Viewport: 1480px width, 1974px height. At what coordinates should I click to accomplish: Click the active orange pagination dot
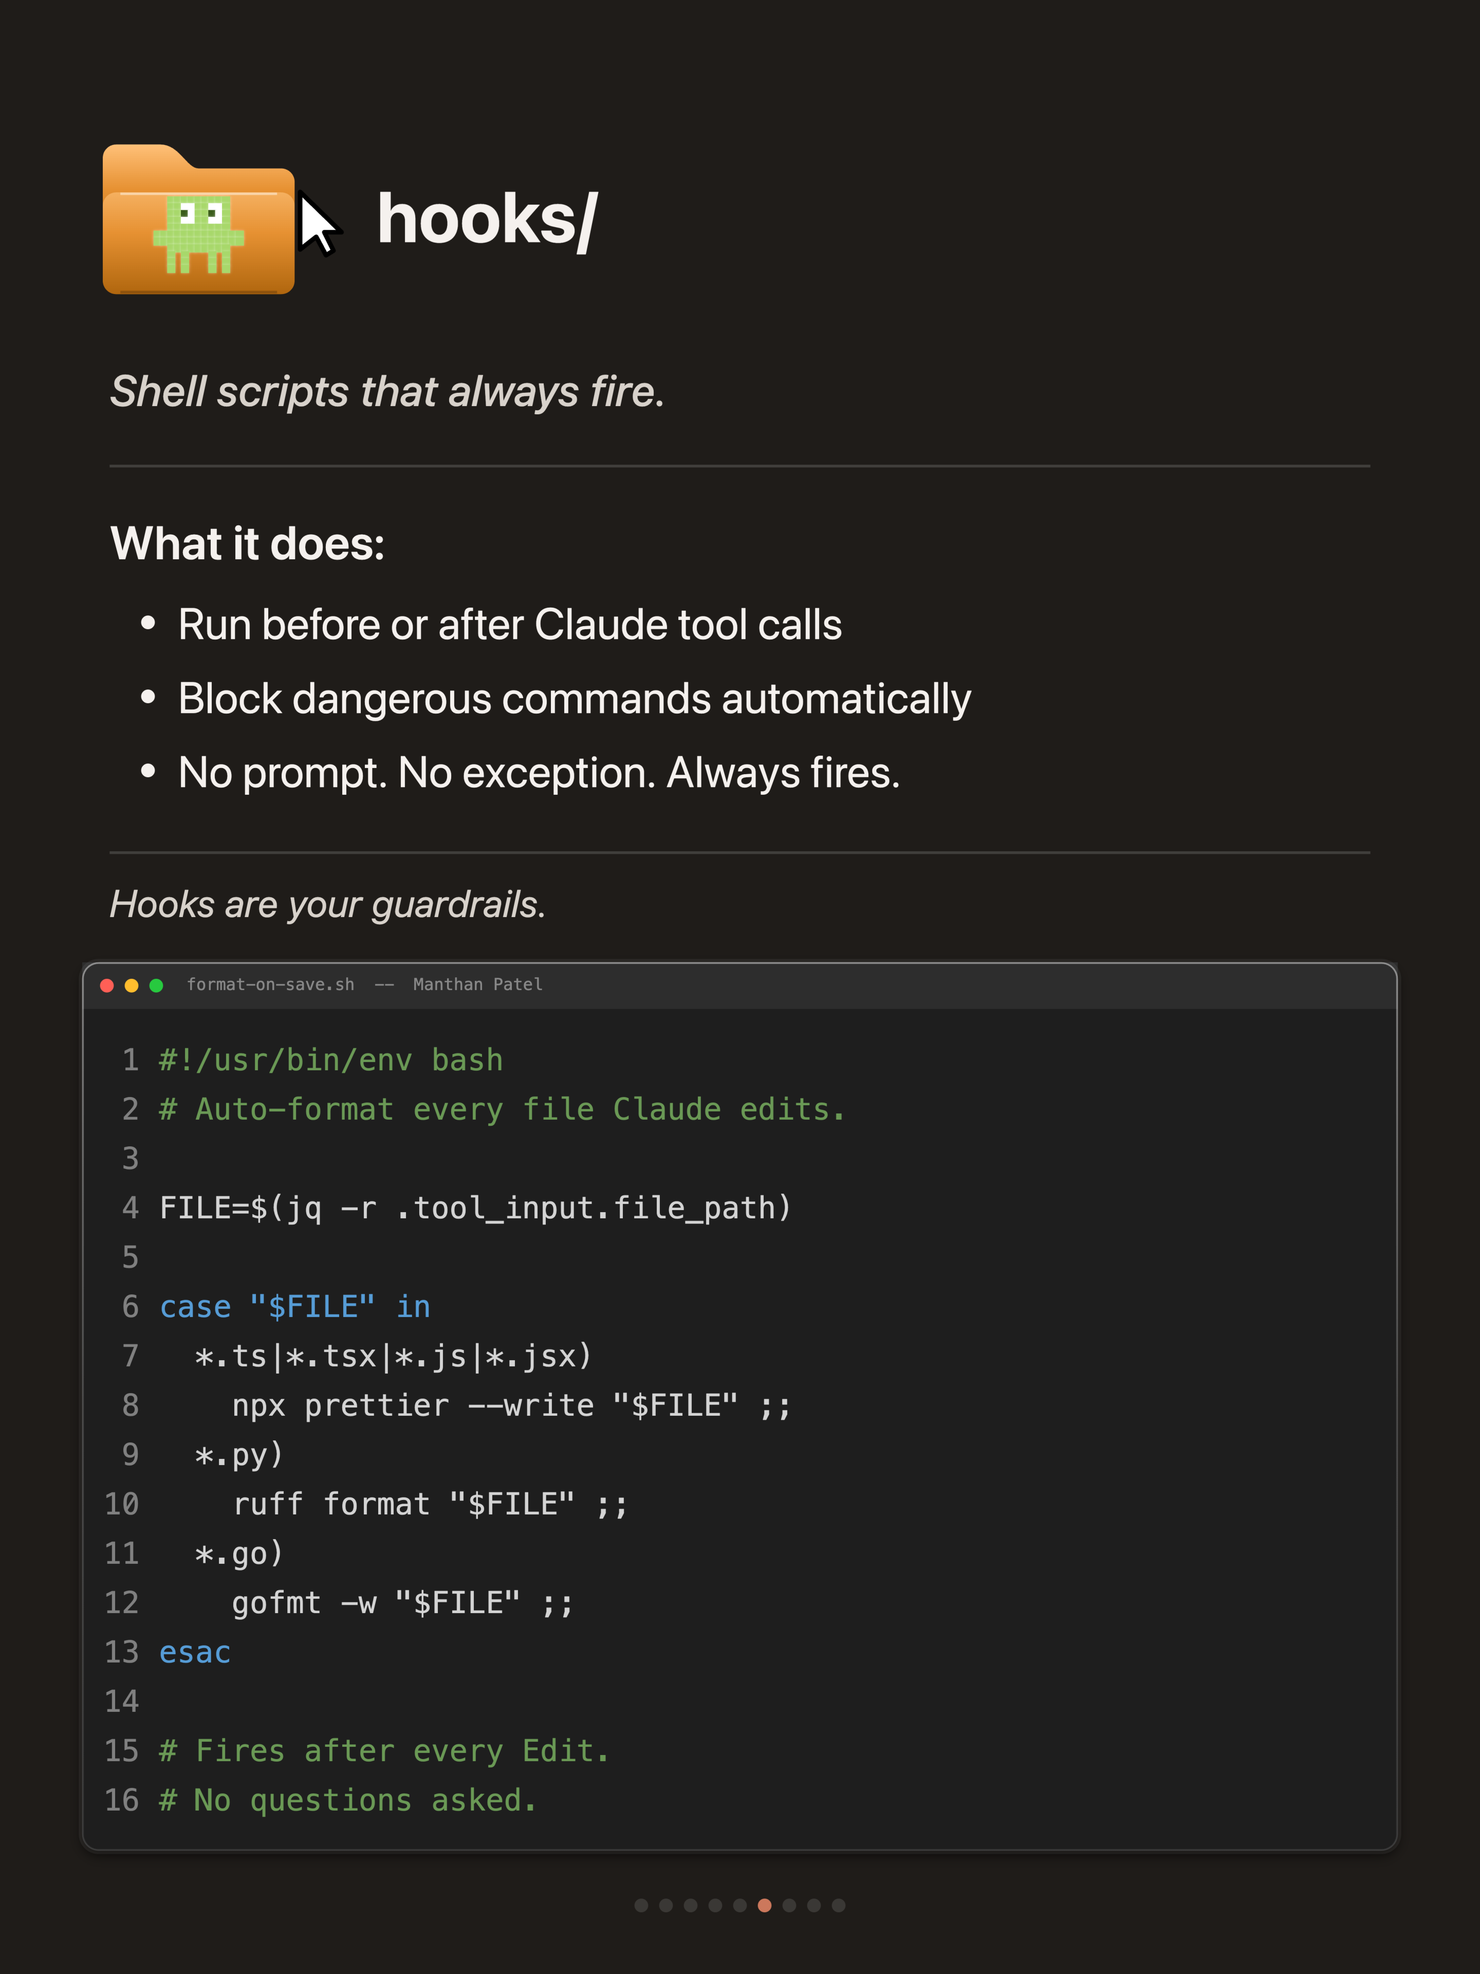click(x=765, y=1905)
